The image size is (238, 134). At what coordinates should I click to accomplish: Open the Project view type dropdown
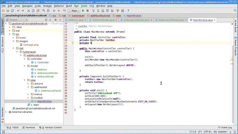pyautogui.click(x=17, y=20)
